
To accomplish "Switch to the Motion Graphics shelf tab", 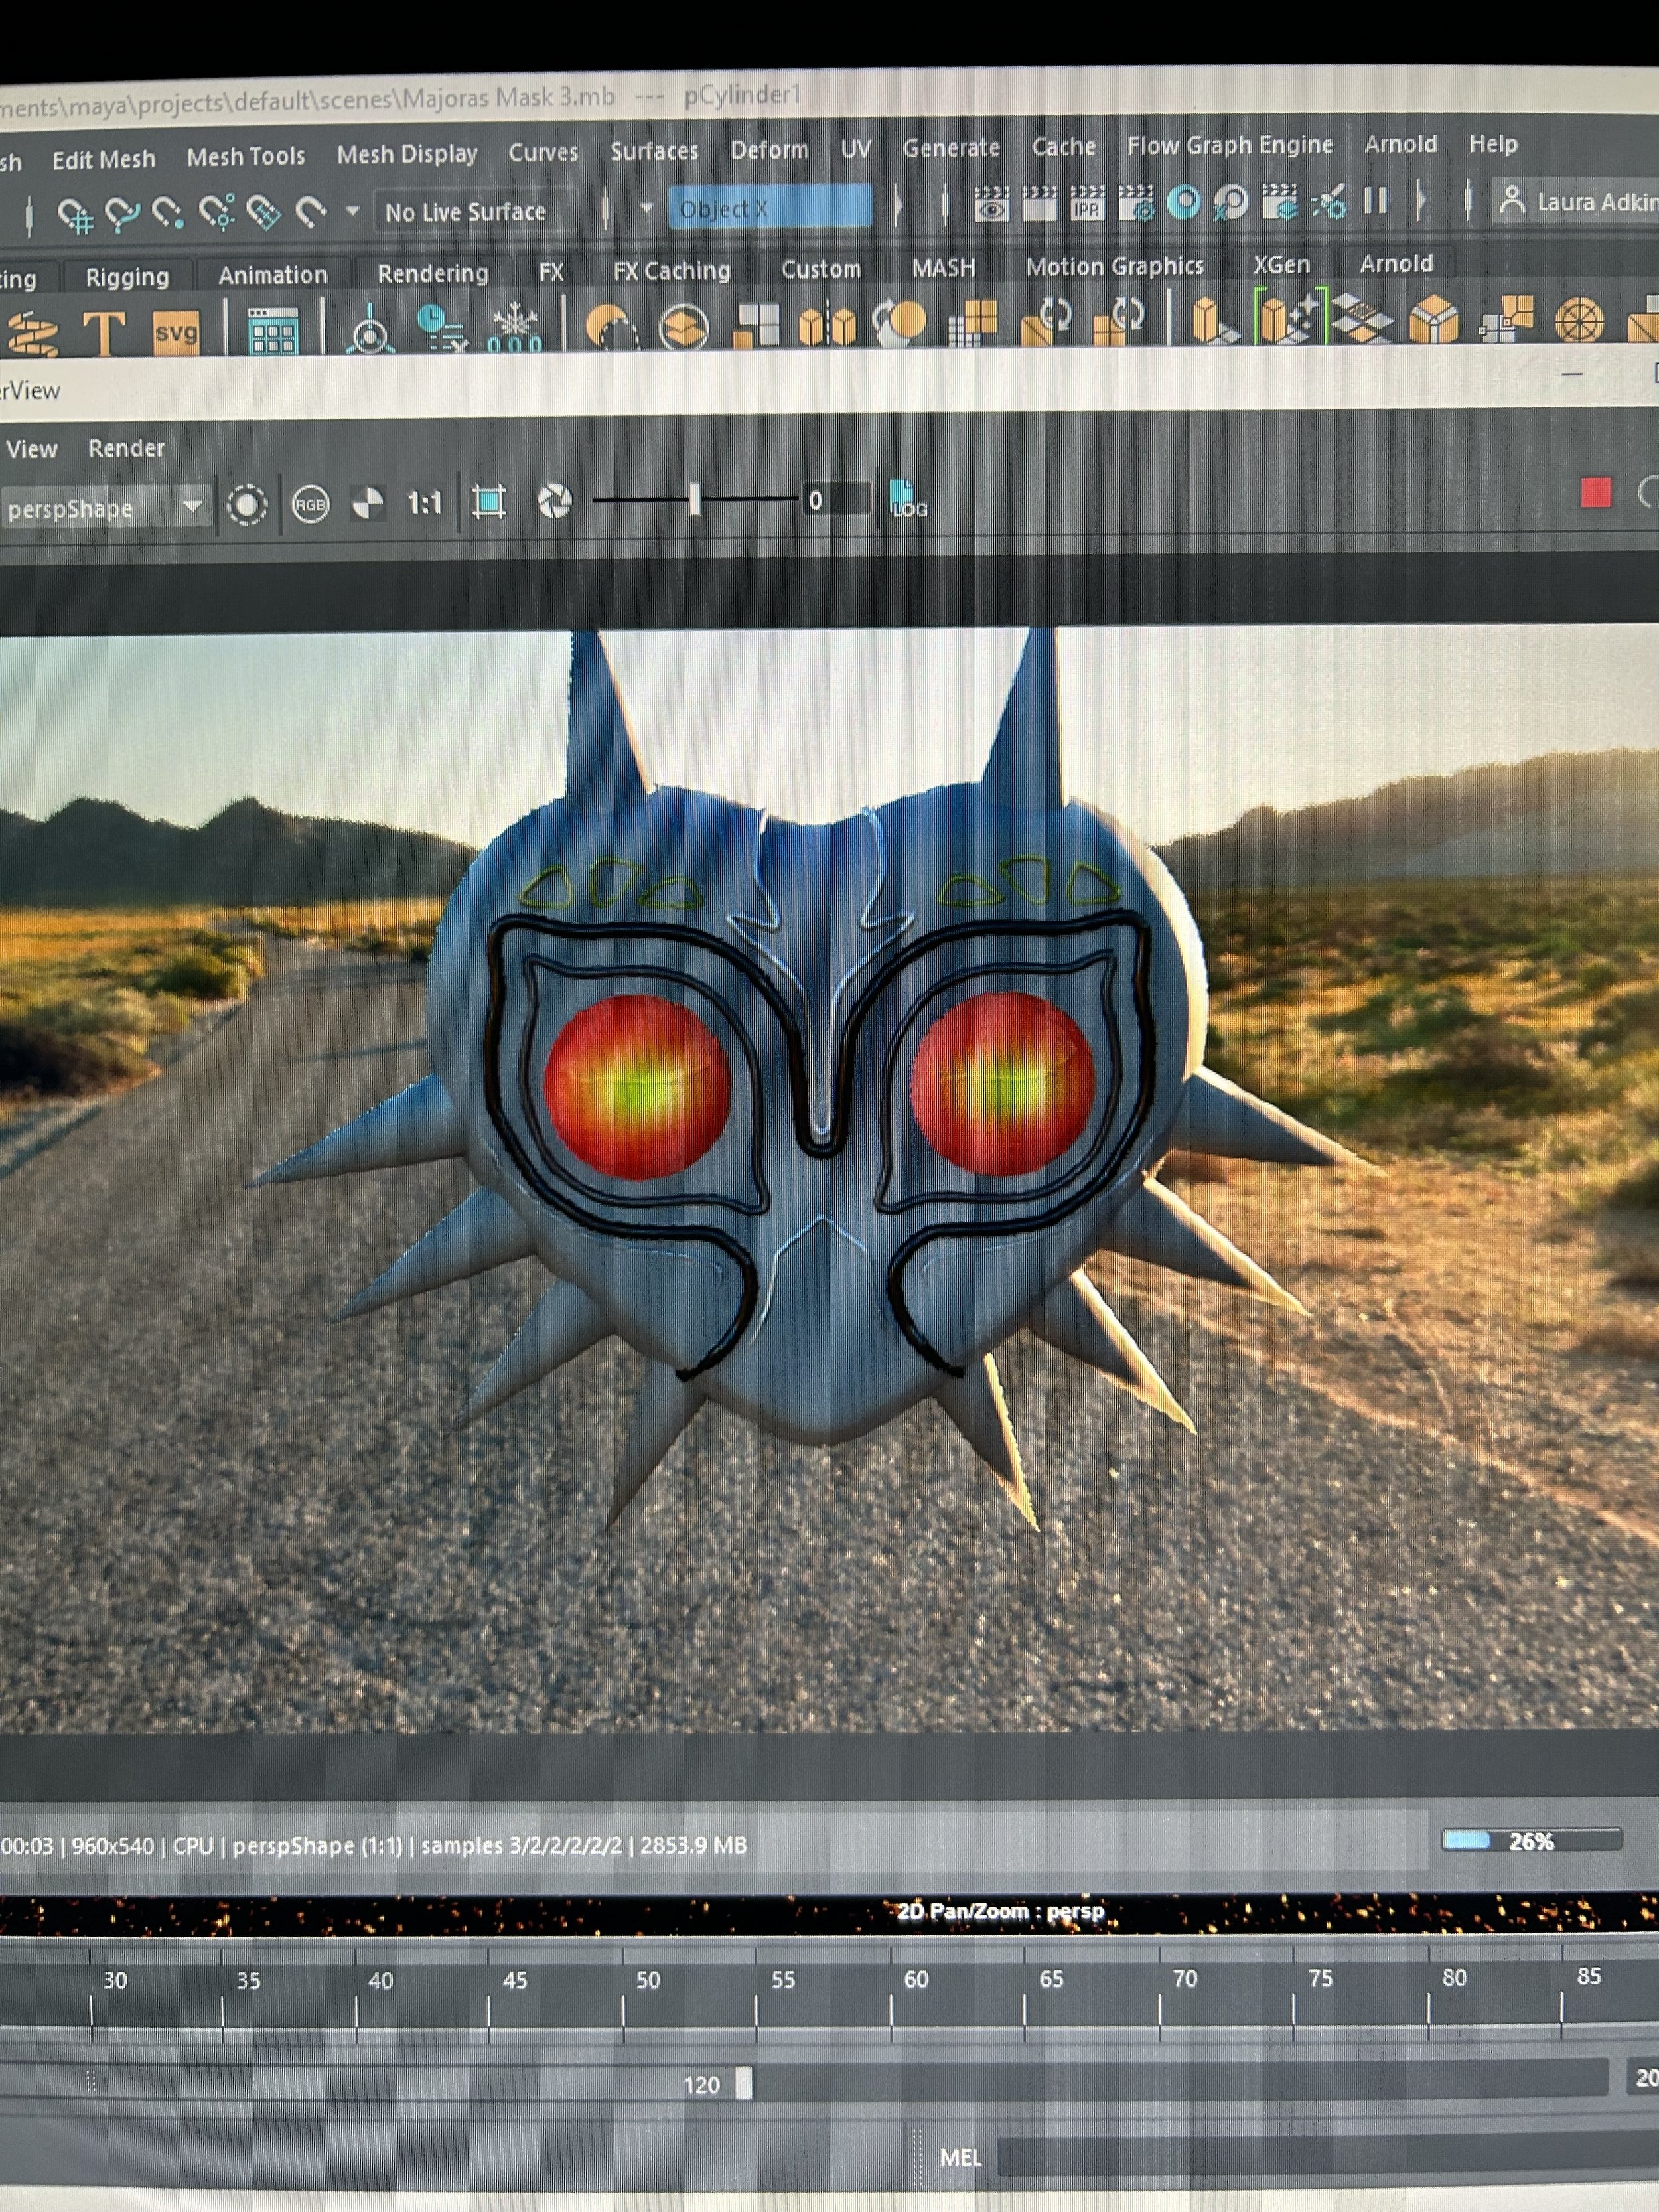I will 1114,266.
